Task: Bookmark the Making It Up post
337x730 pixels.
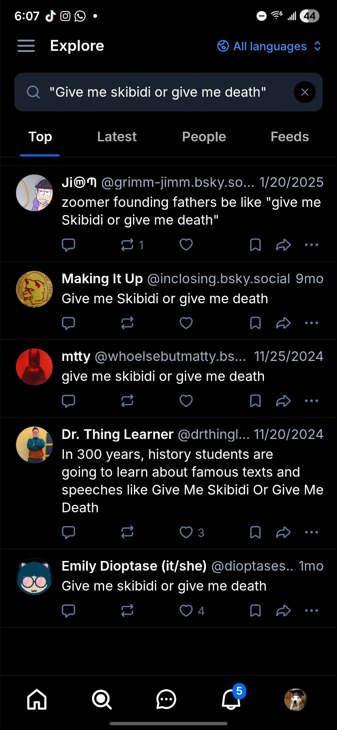Action: click(255, 323)
